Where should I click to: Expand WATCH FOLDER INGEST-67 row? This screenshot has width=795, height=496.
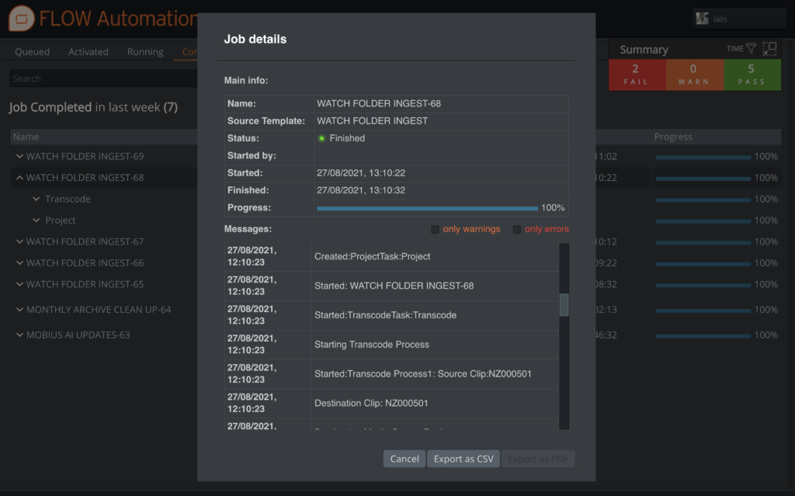[19, 241]
